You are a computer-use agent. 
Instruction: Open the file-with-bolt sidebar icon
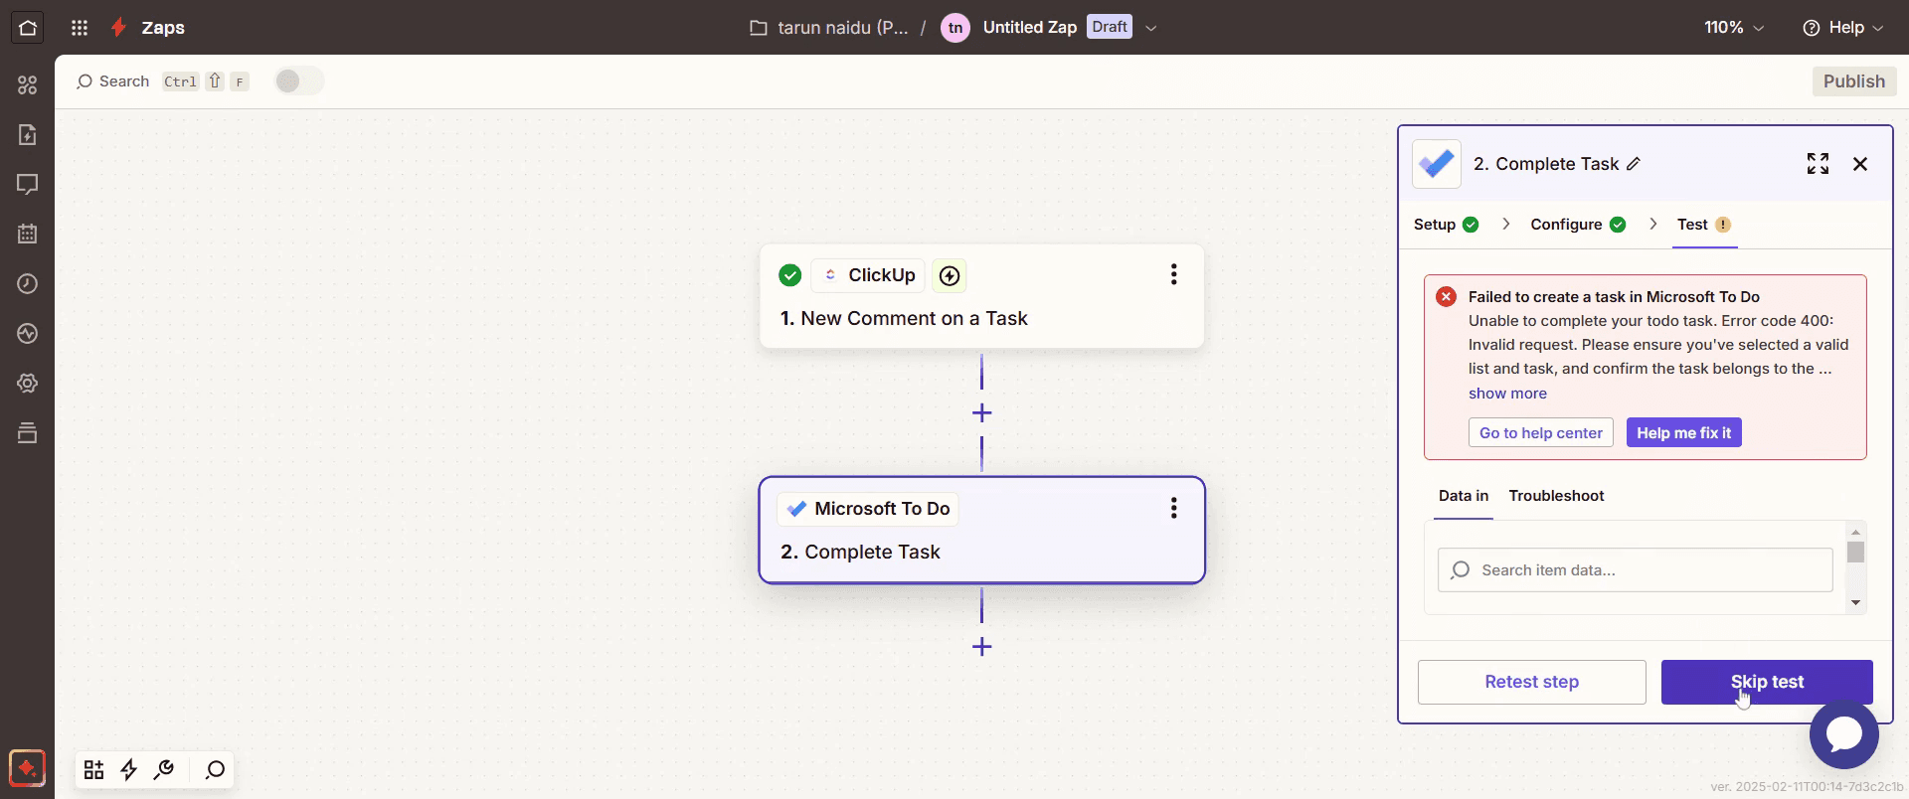click(28, 134)
